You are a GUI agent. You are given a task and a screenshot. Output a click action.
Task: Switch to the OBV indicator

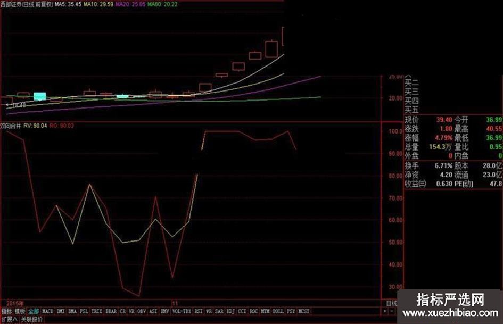coord(142,311)
